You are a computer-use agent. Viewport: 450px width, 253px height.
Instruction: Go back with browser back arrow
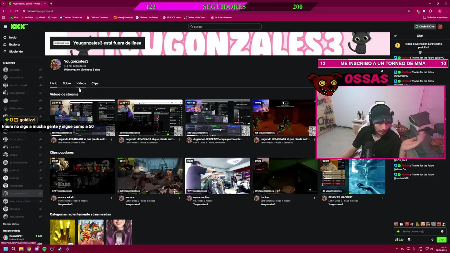point(4,11)
